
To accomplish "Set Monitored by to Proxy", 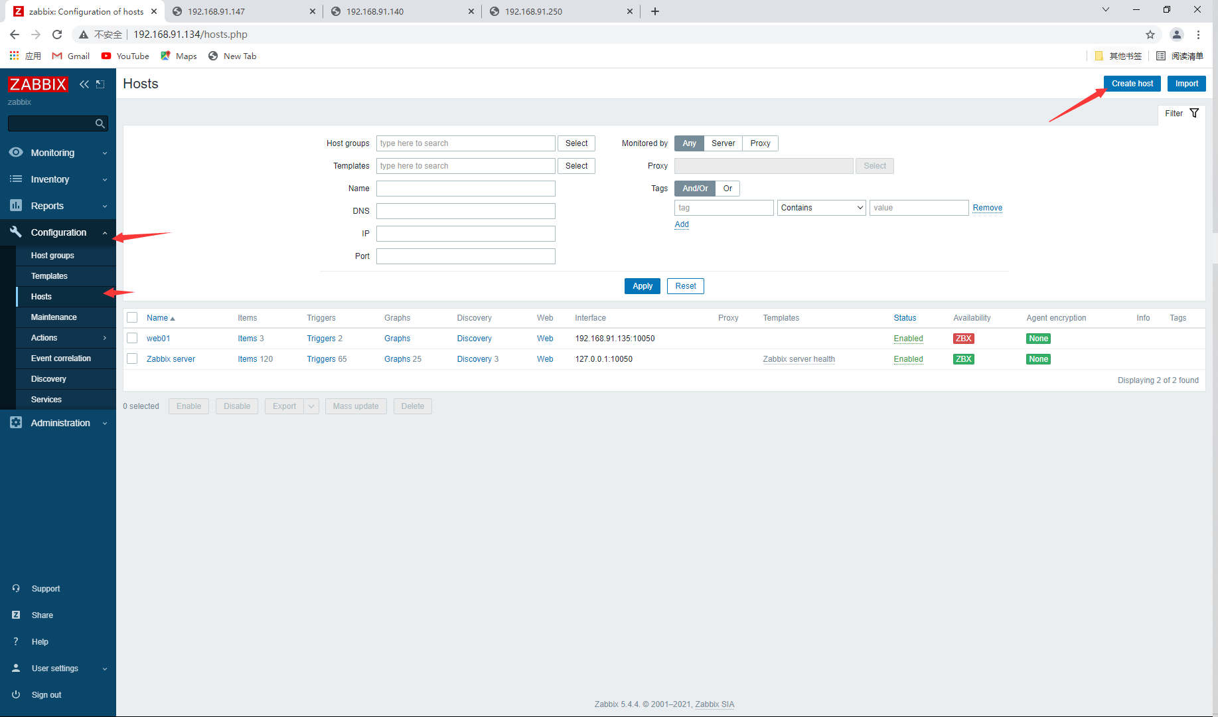I will tap(760, 143).
